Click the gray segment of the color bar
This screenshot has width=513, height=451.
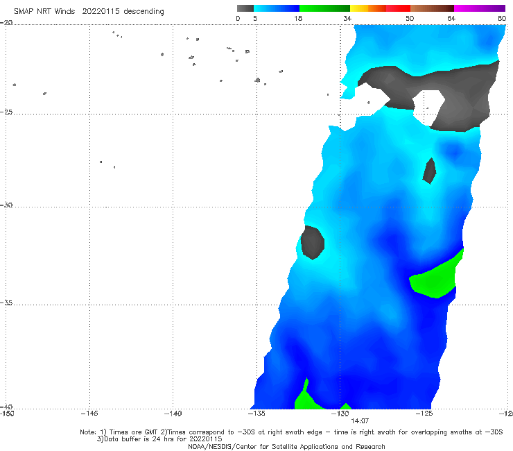tap(245, 8)
